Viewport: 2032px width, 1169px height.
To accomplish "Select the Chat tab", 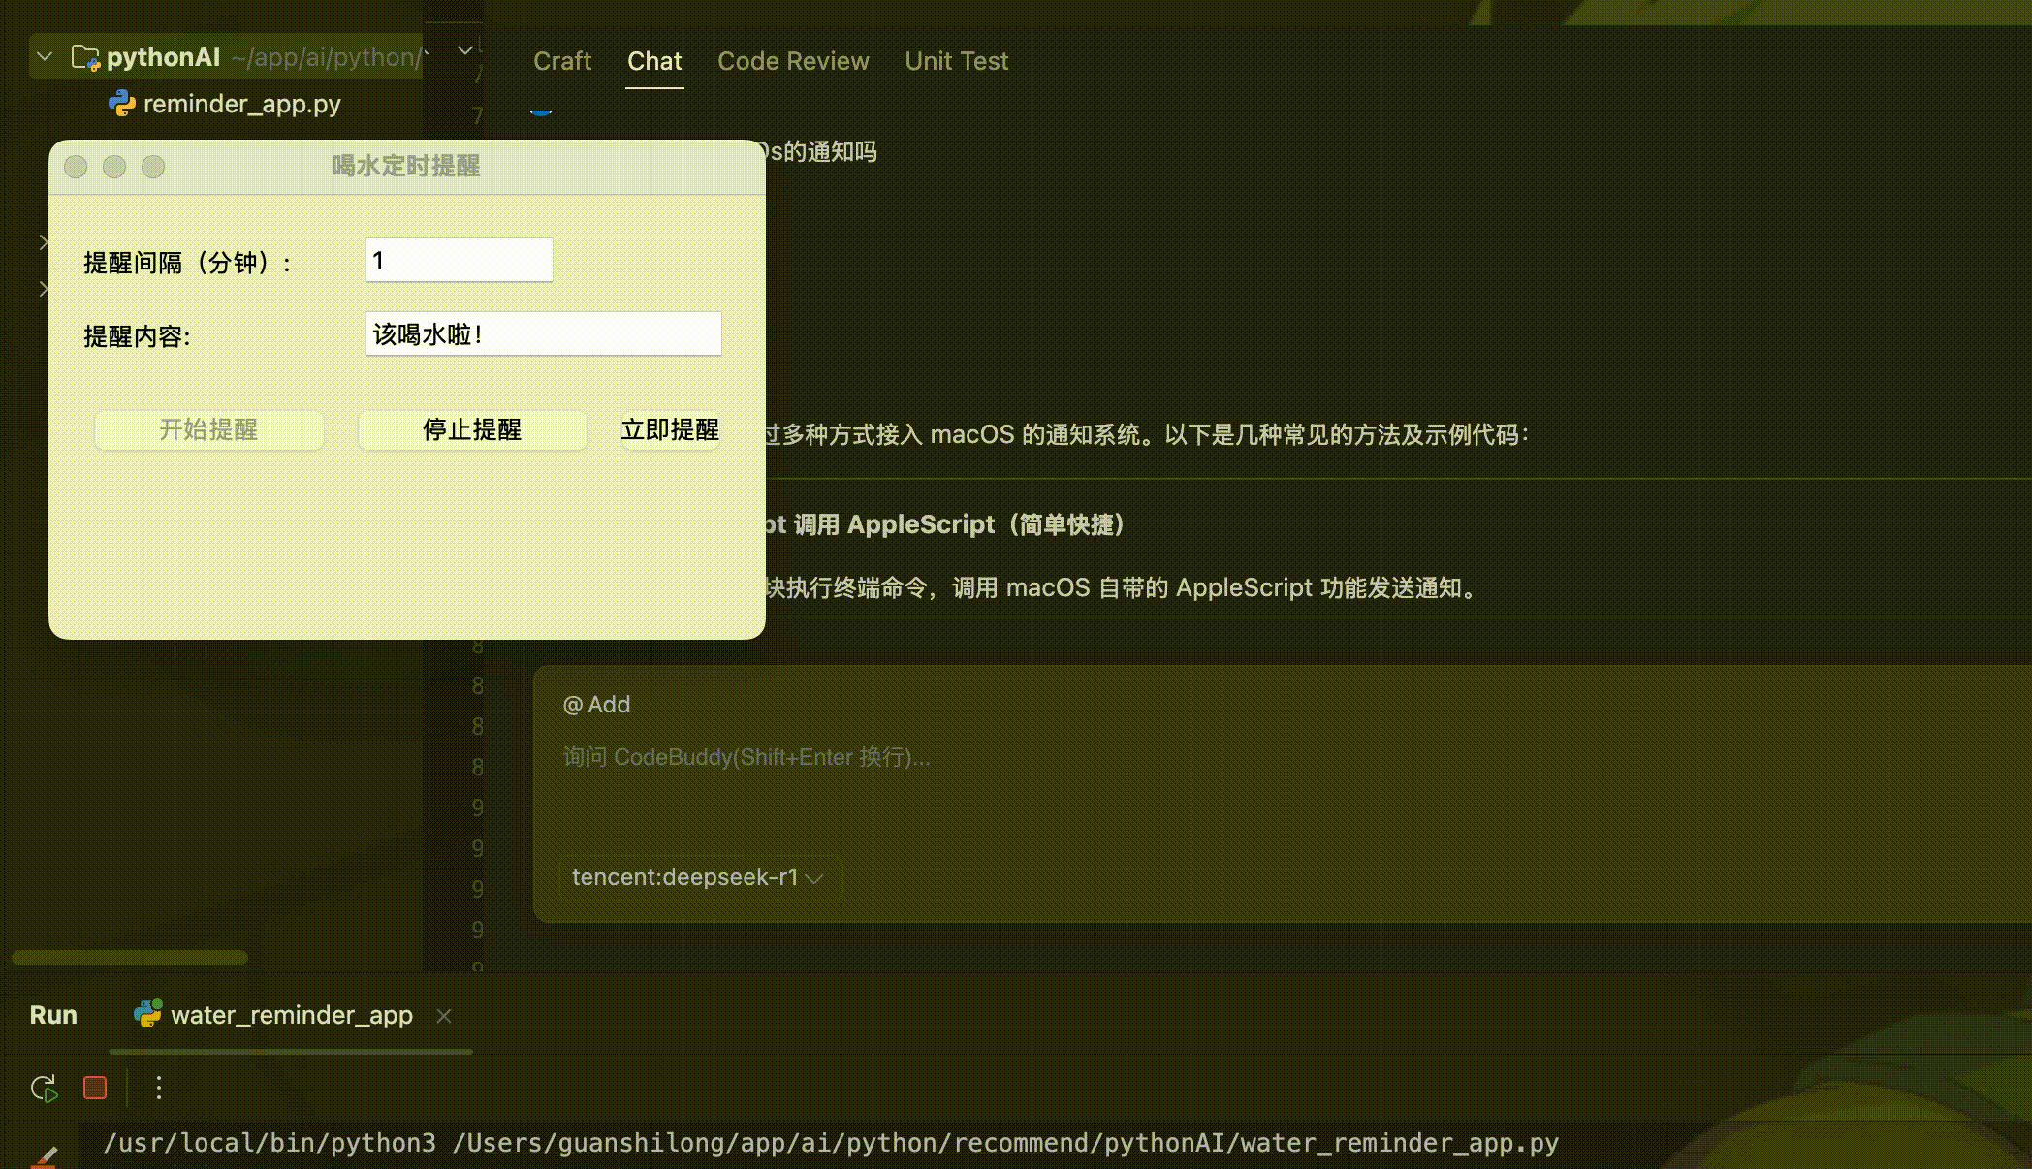I will (x=654, y=61).
